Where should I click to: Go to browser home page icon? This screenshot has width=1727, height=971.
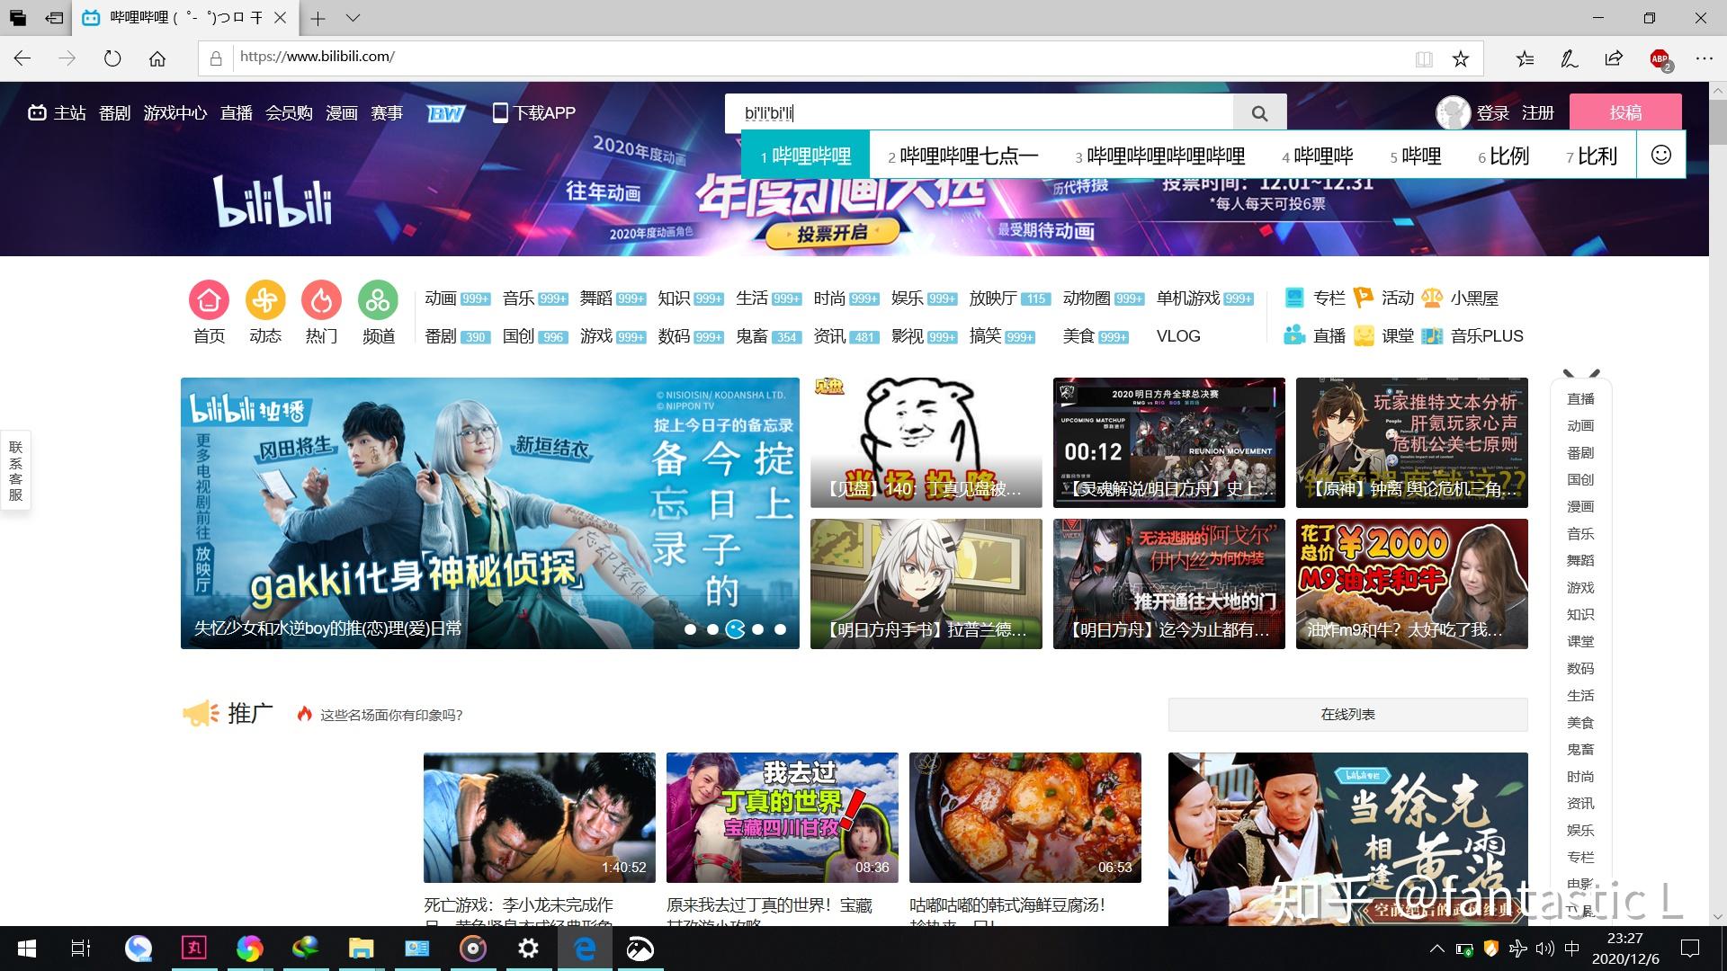pyautogui.click(x=157, y=58)
